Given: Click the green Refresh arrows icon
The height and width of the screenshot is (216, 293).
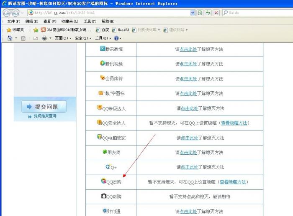Looking at the screenshot, I should click(x=208, y=13).
